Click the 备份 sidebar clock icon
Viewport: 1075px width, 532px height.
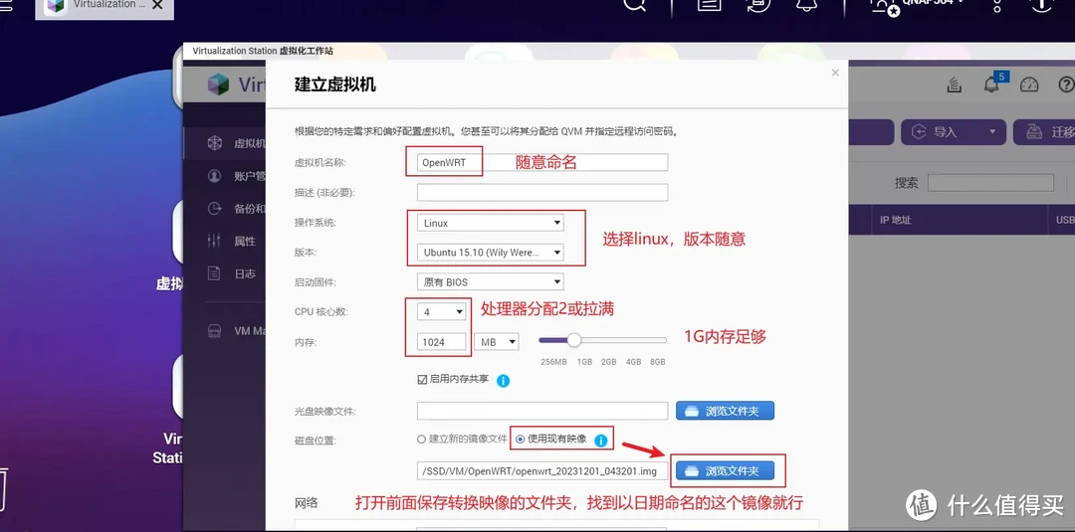click(x=215, y=208)
